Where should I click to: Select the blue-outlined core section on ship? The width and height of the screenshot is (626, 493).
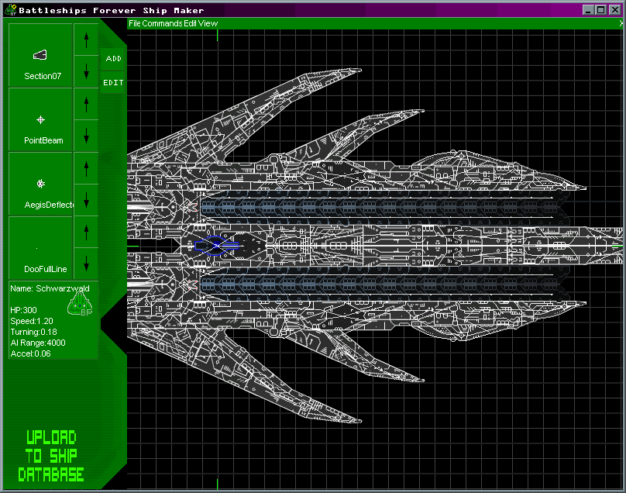(217, 245)
